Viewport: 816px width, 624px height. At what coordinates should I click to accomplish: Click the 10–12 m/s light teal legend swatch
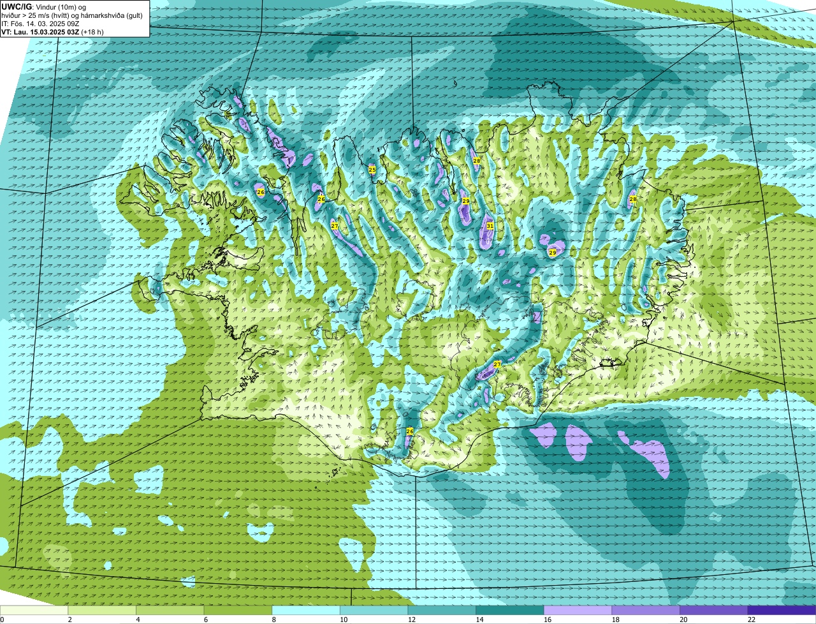(x=374, y=610)
